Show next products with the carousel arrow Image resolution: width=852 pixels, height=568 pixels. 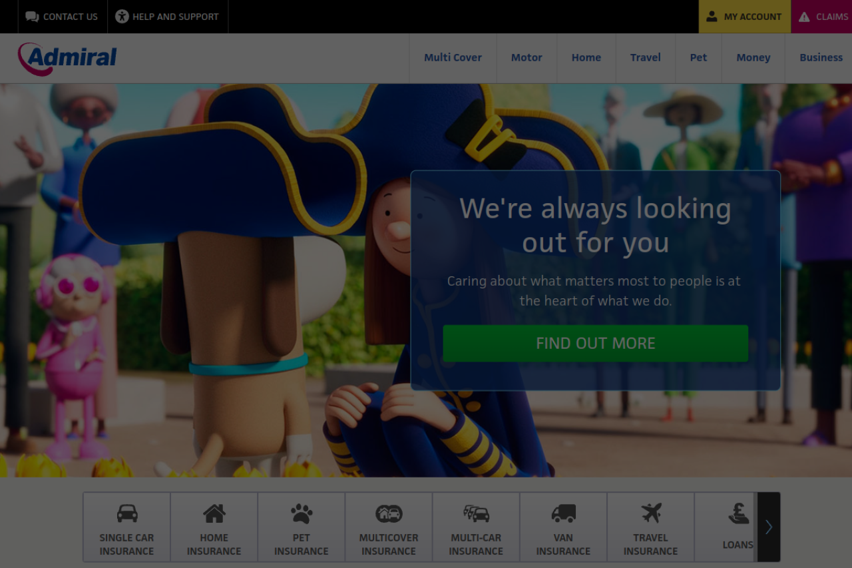tap(769, 527)
